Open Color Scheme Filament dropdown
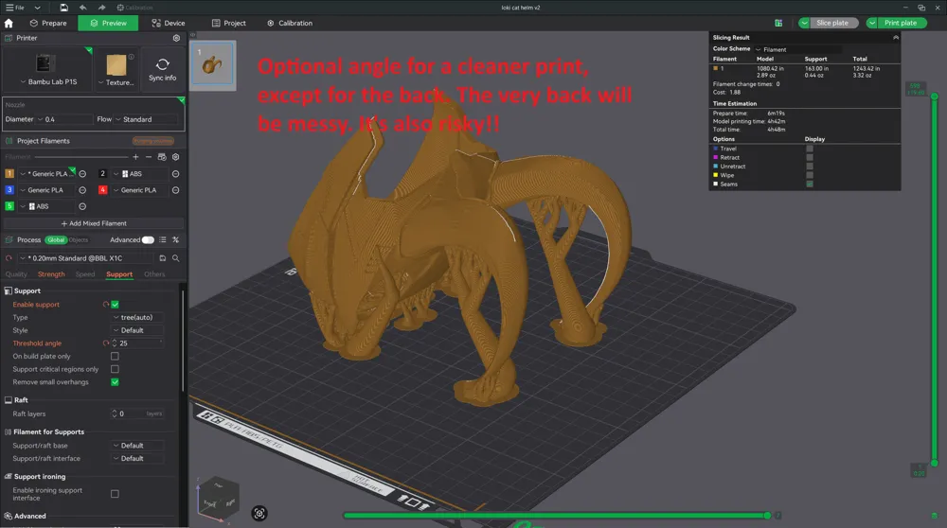The height and width of the screenshot is (528, 947). [797, 49]
